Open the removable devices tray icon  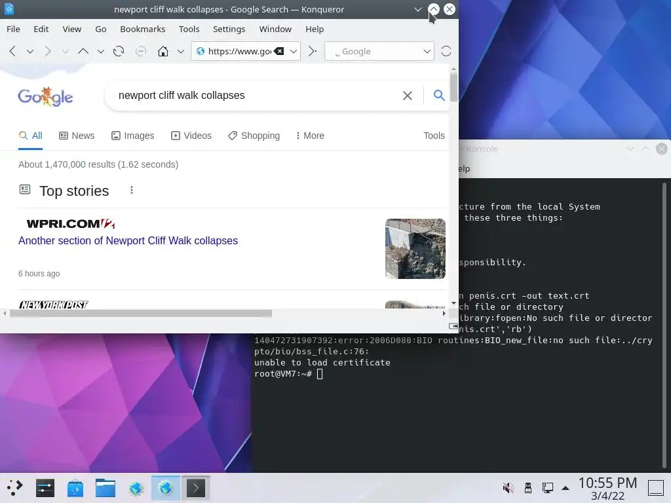point(528,487)
